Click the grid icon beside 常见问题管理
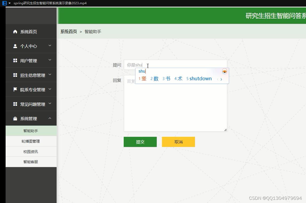 pos(15,104)
